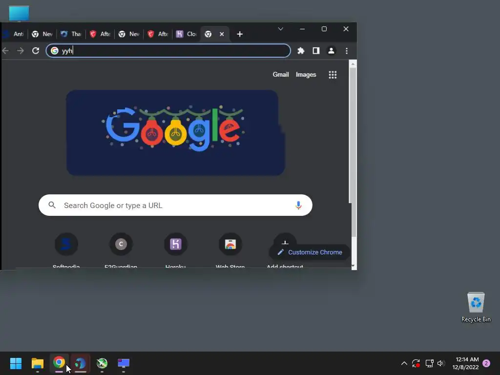Select the Recycle Bin desktop icon
The height and width of the screenshot is (375, 500).
(476, 308)
